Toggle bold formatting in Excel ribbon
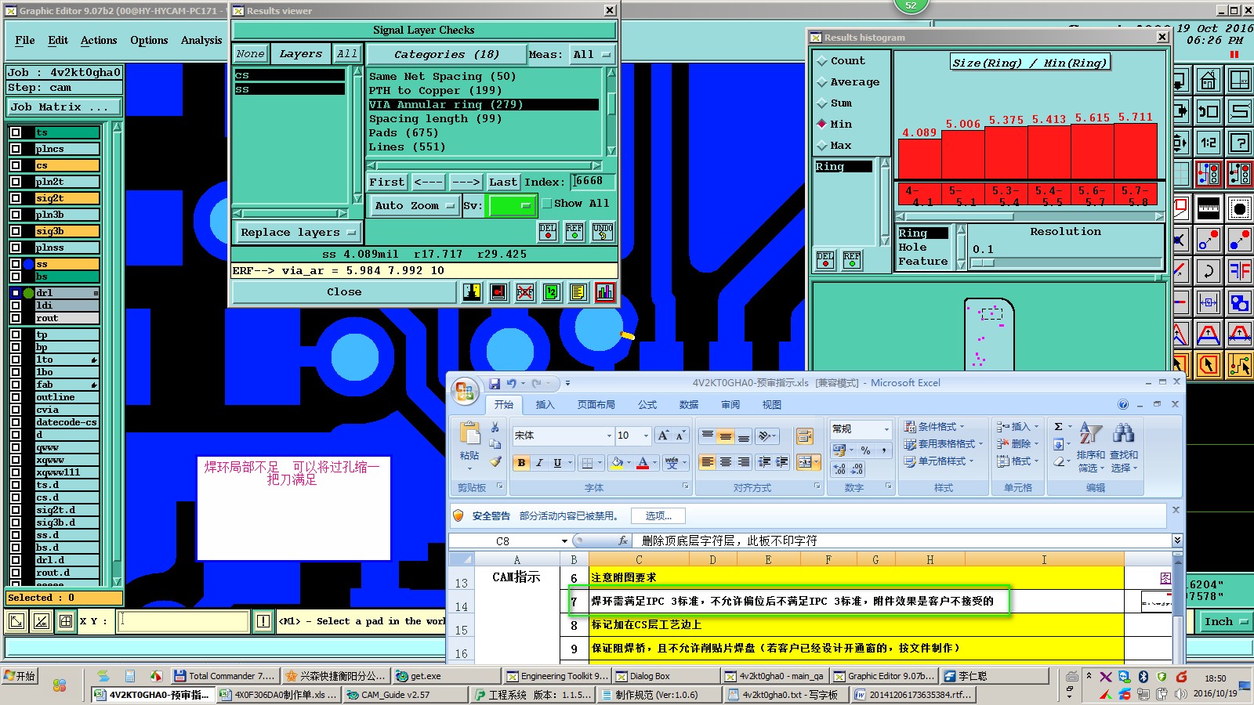 (521, 463)
